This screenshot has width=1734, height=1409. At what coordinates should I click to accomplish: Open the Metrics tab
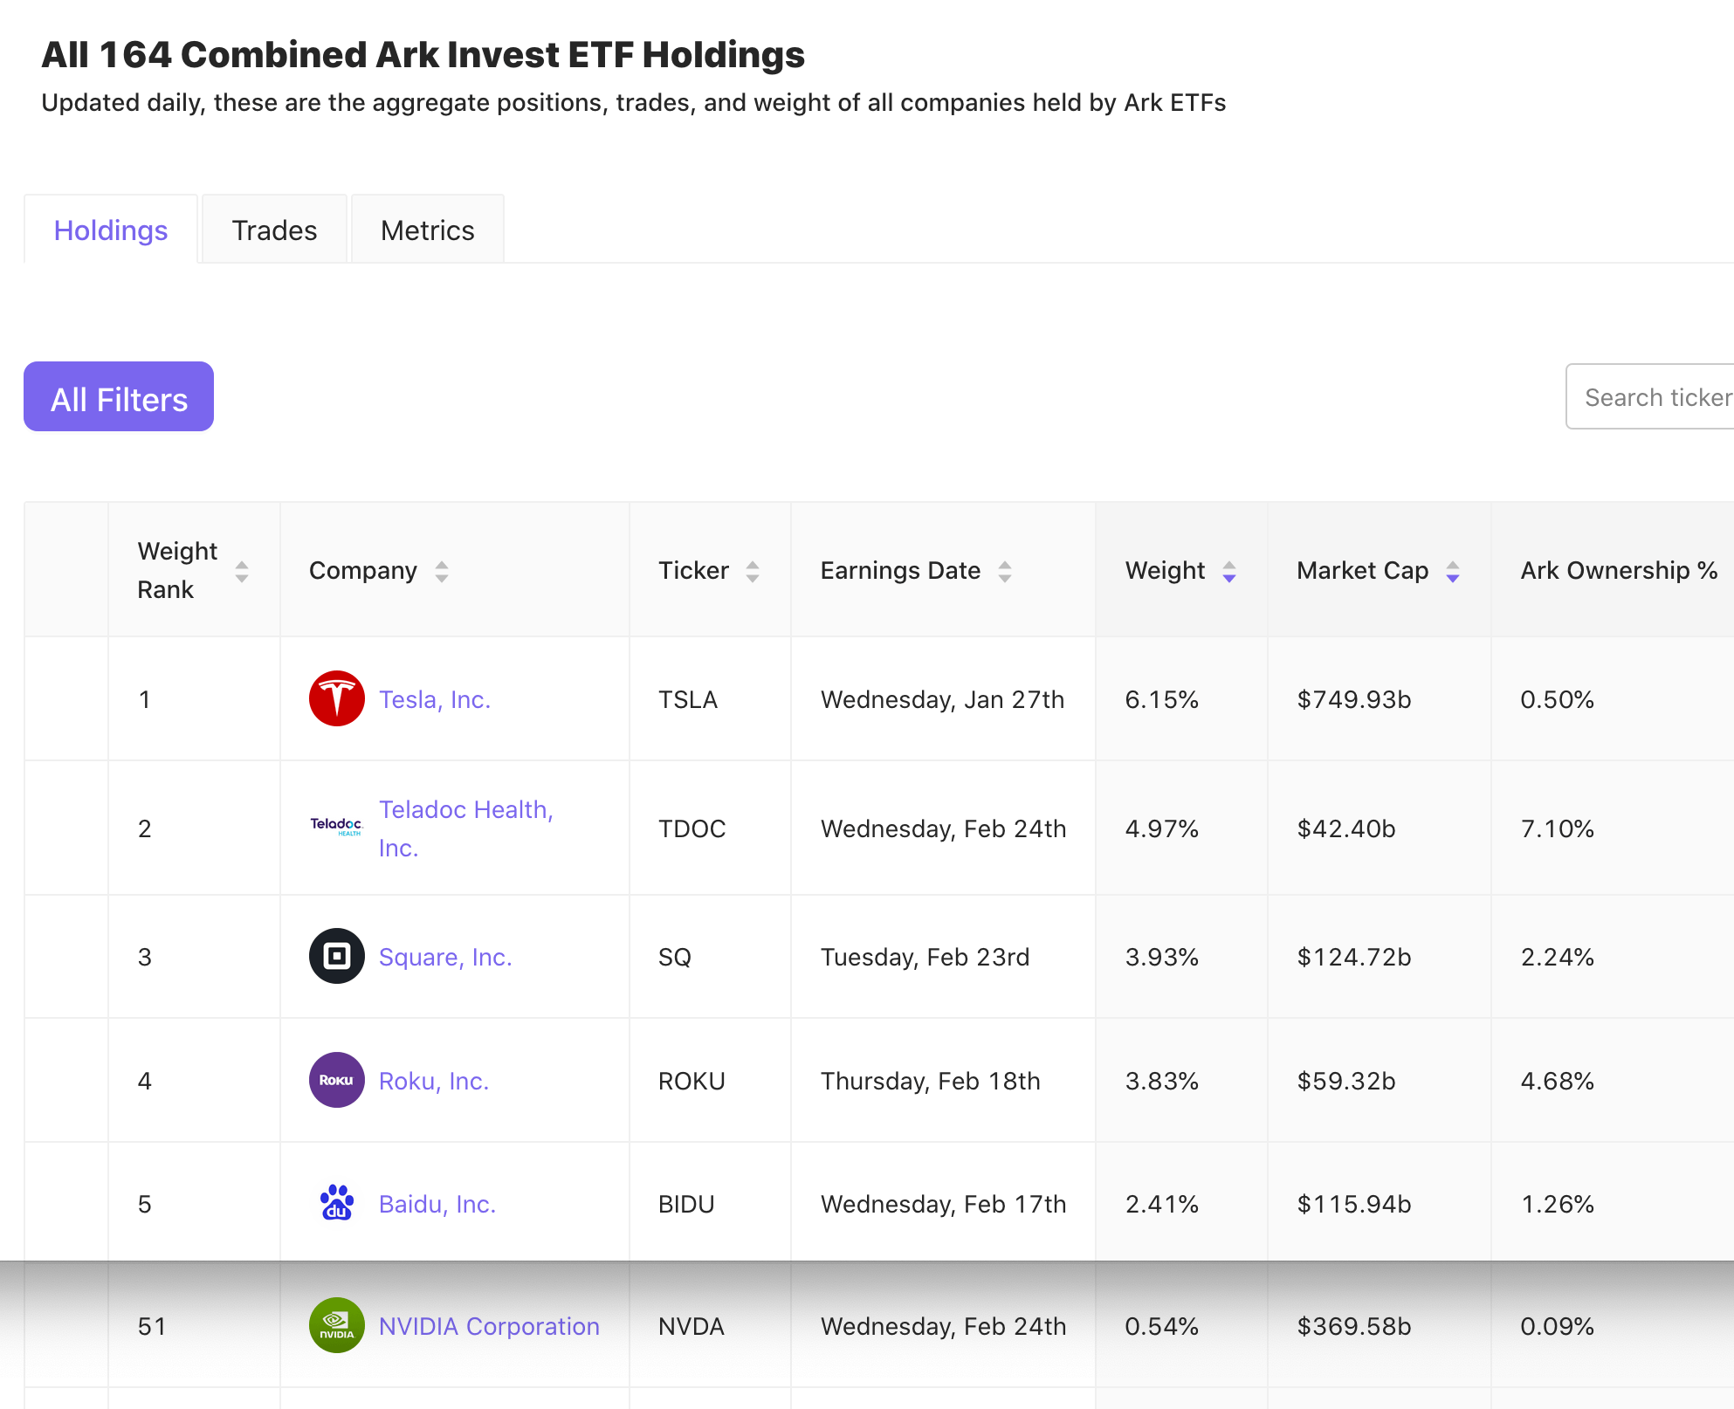tap(427, 230)
